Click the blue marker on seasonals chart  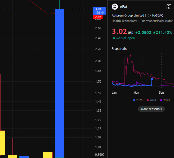click(x=152, y=79)
